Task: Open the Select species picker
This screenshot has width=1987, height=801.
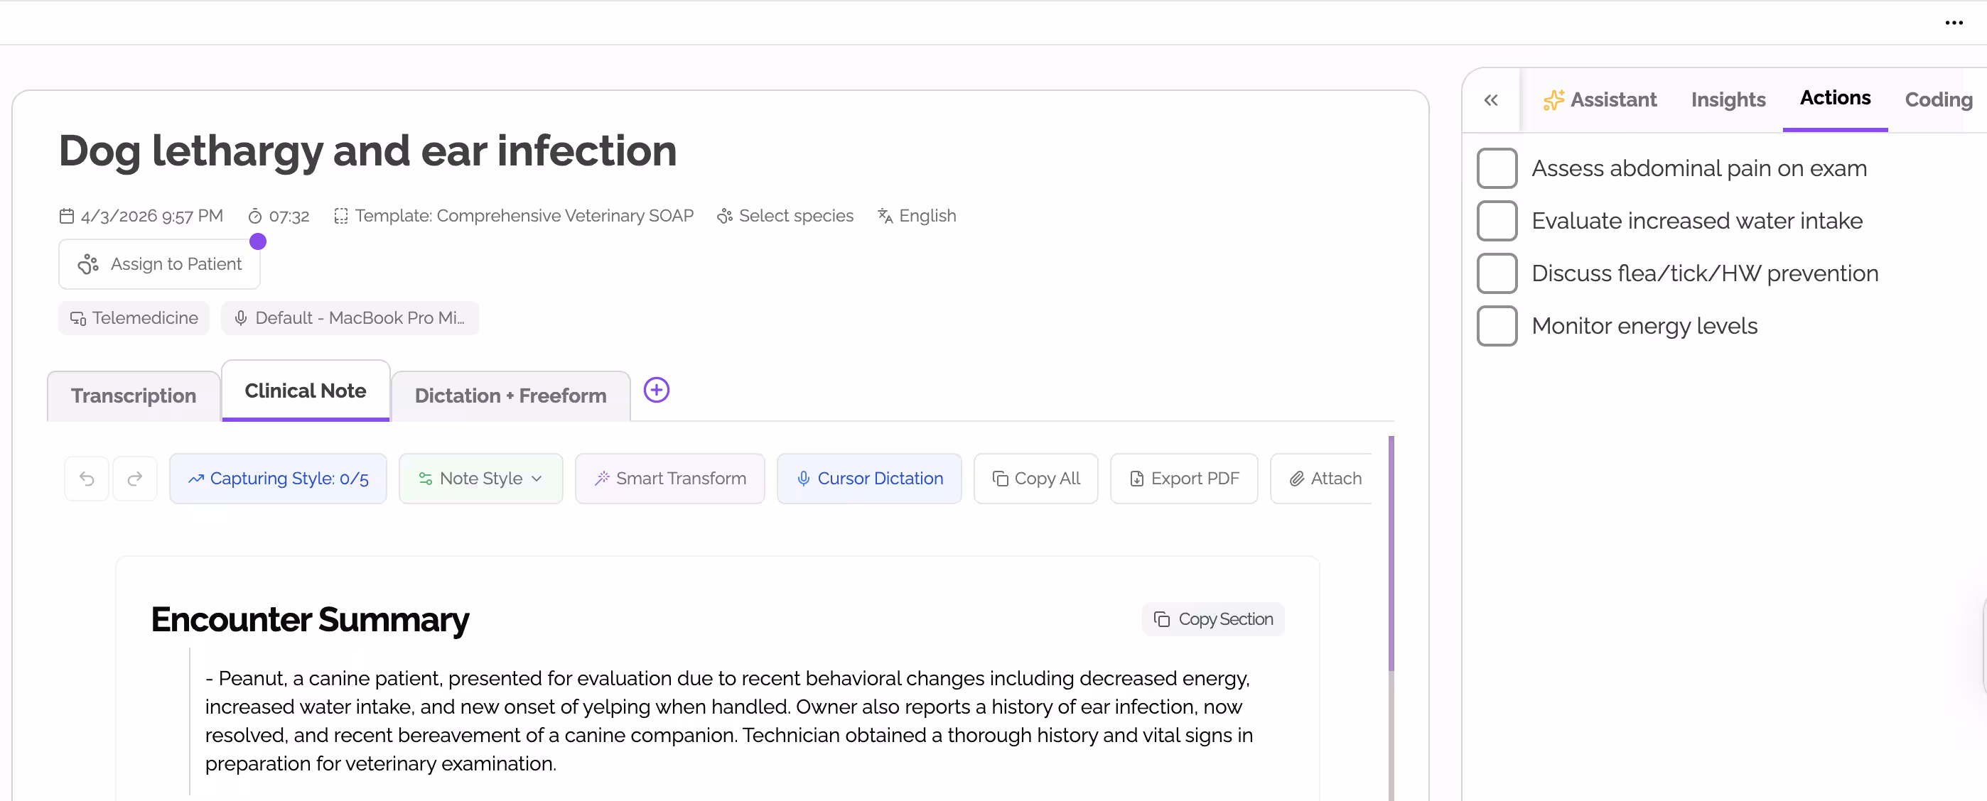Action: (x=785, y=216)
